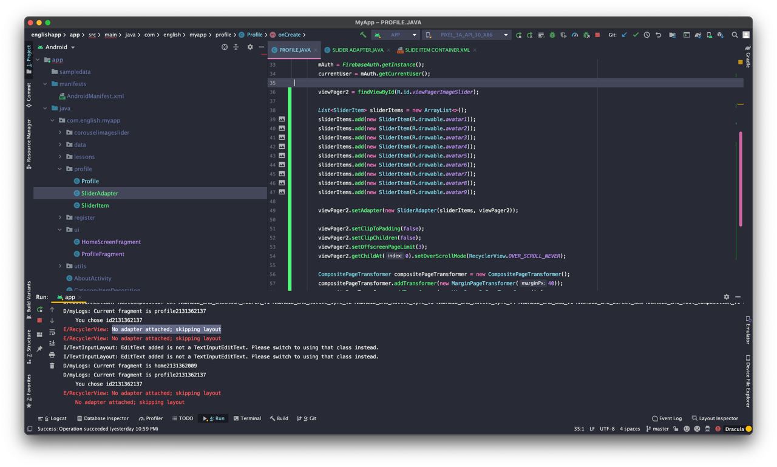This screenshot has height=467, width=777.
Task: Toggle the Emulator tool window button
Action: 748,330
